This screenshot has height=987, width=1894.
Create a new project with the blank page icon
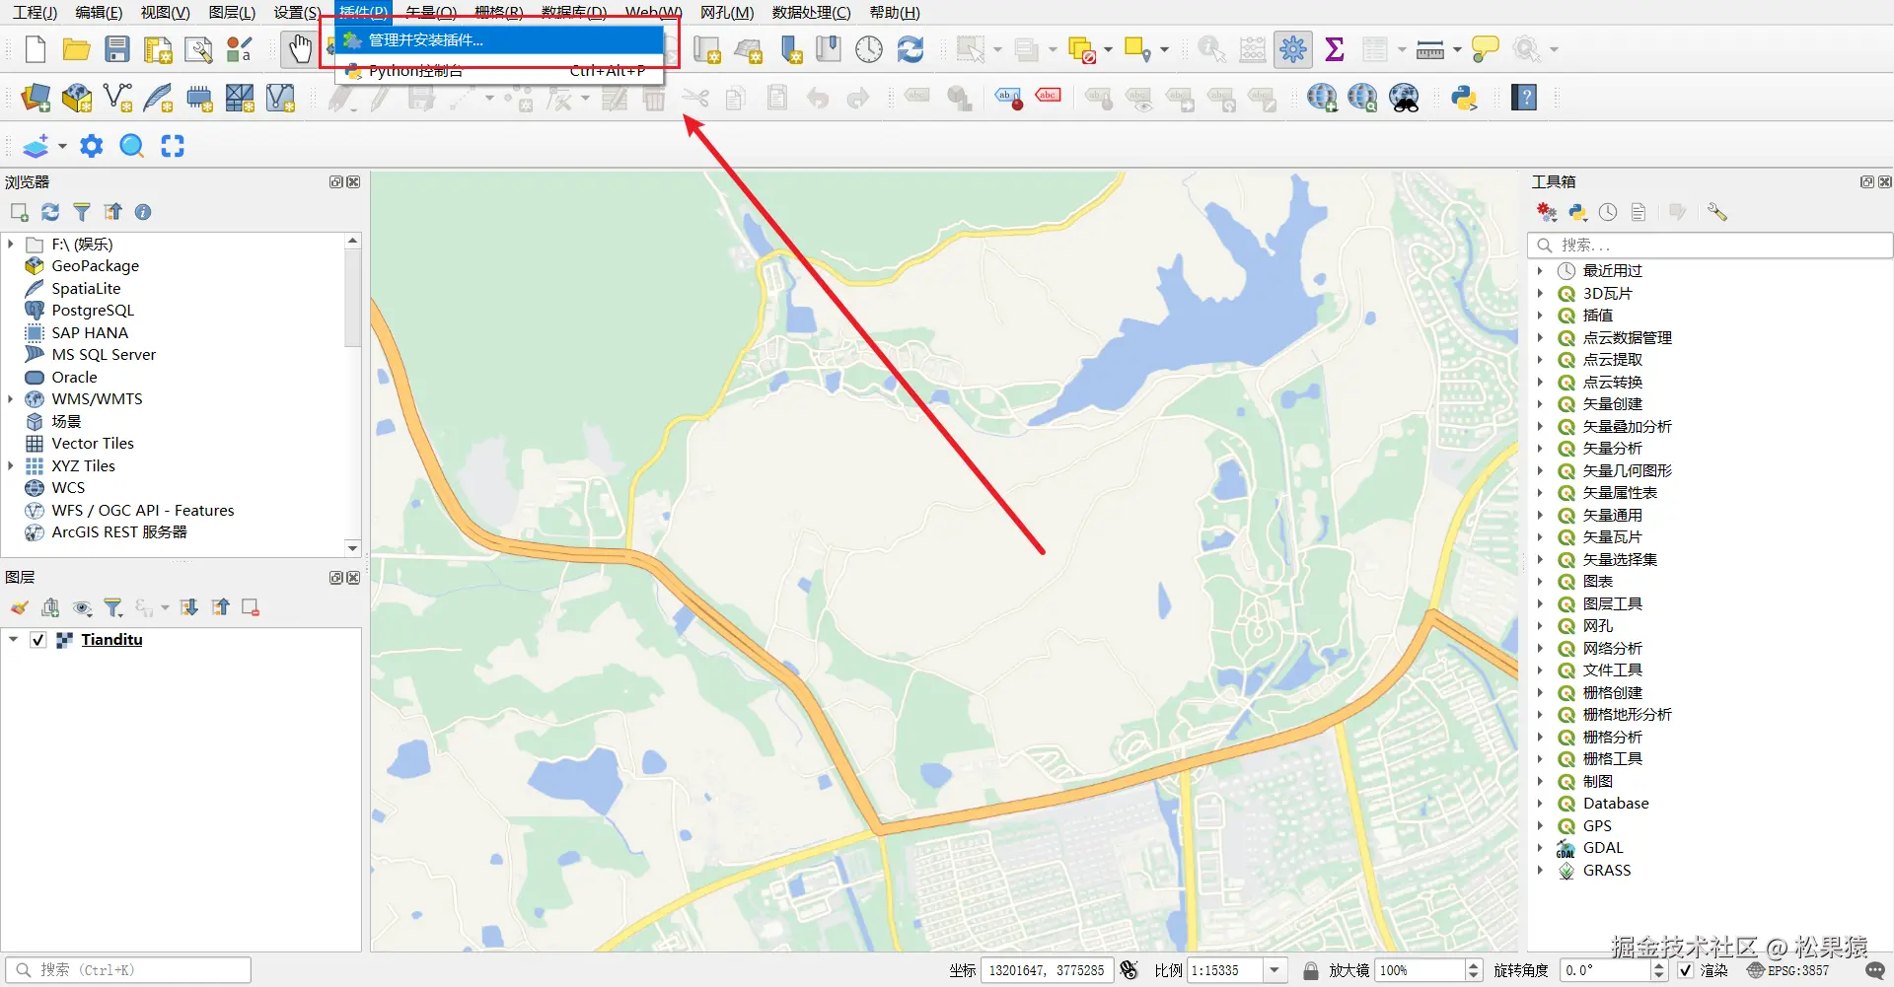pyautogui.click(x=36, y=49)
